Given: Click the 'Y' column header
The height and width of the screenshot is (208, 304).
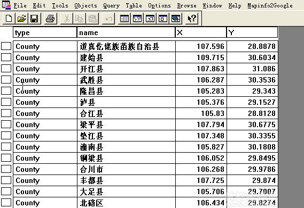Looking at the screenshot, I should (252, 32).
